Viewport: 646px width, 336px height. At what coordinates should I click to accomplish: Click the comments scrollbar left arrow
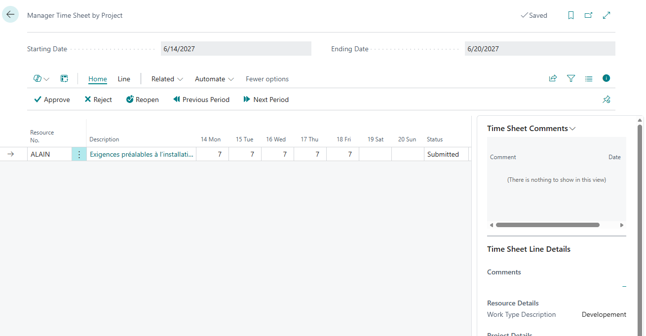click(x=491, y=225)
